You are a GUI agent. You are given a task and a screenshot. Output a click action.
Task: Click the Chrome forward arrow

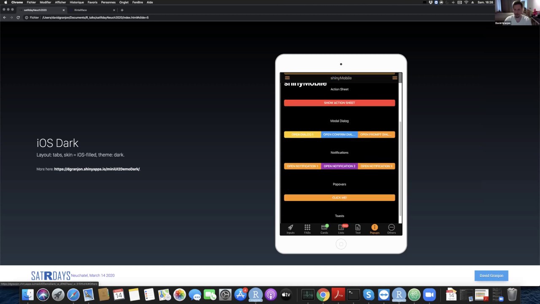(x=11, y=17)
